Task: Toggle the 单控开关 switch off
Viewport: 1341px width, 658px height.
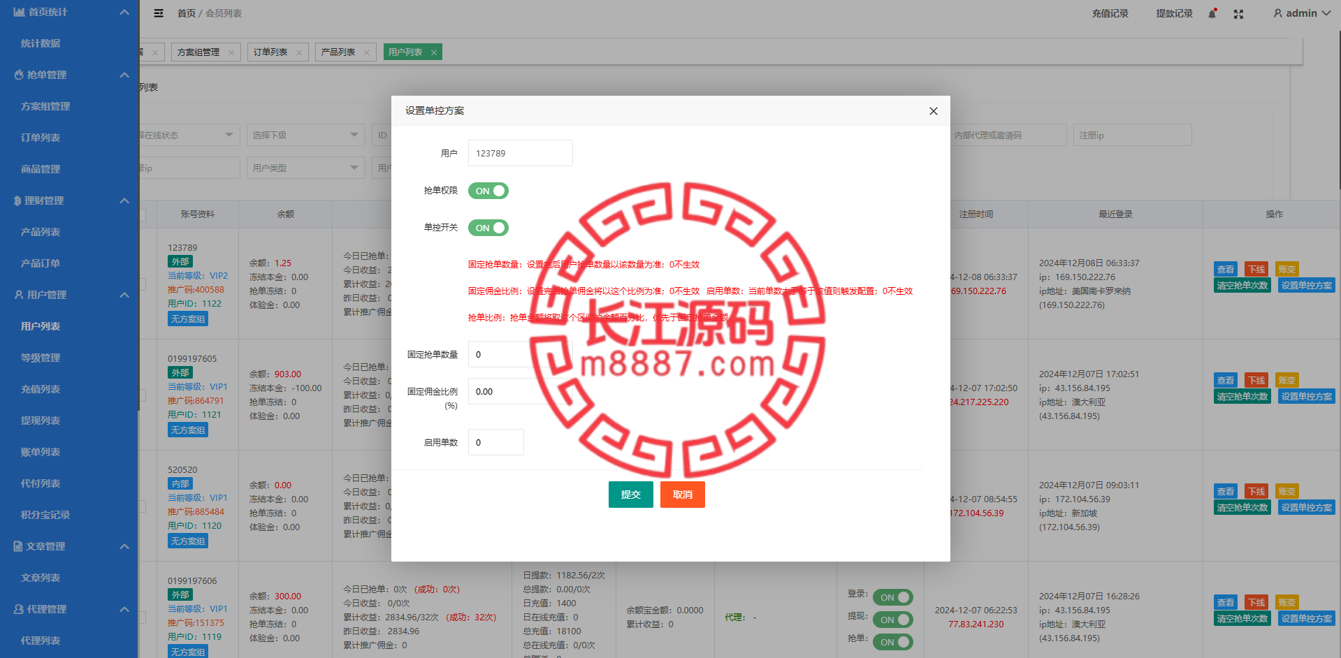Action: [488, 228]
